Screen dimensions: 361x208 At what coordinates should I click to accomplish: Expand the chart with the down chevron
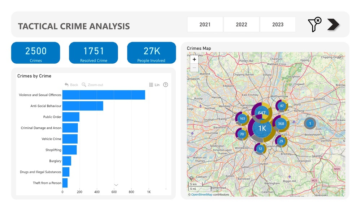(116, 185)
